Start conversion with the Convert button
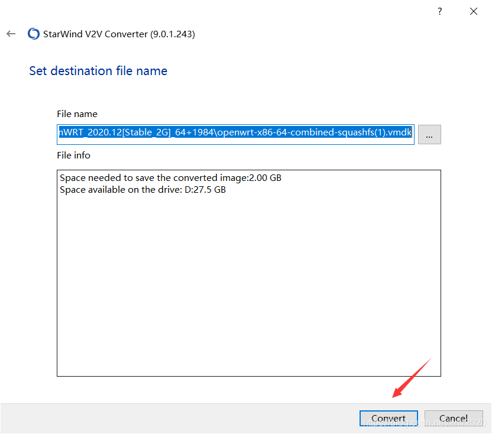The image size is (492, 434). coord(389,418)
